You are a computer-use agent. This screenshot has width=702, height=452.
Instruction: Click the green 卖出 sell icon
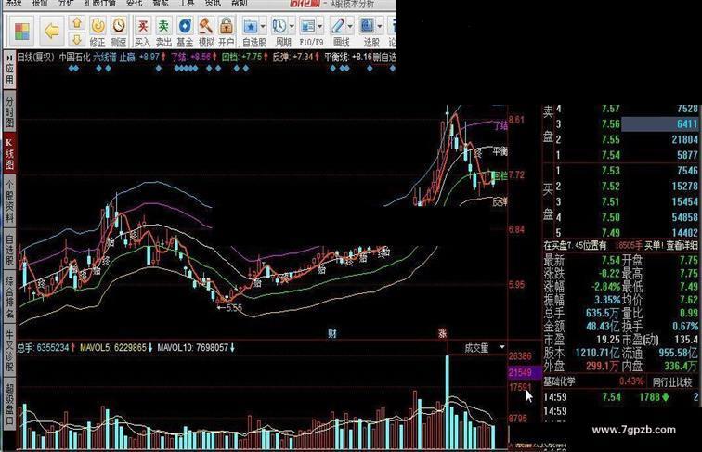(x=163, y=26)
